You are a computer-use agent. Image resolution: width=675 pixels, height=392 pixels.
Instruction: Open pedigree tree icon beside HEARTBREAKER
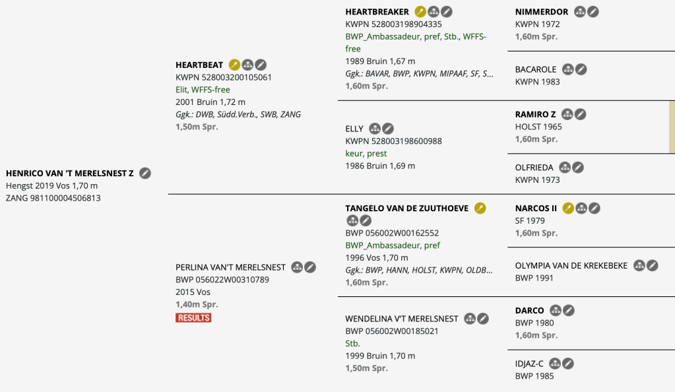coord(434,11)
